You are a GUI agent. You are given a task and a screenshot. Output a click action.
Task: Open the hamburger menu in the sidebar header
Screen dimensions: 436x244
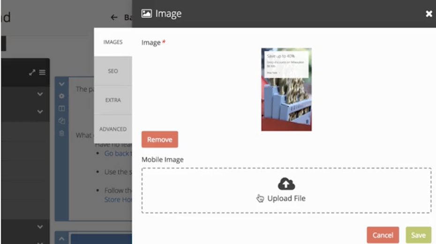(42, 72)
